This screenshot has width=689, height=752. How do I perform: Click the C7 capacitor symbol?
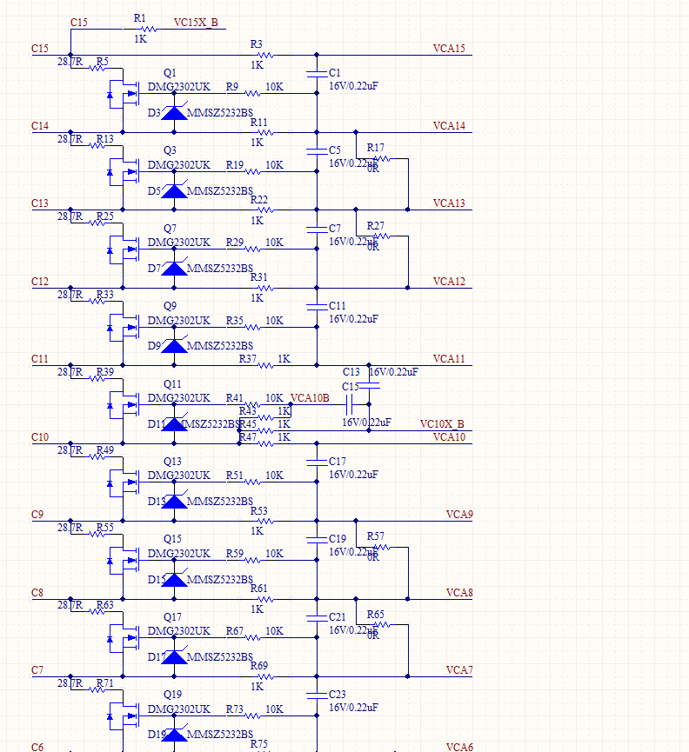point(317,230)
